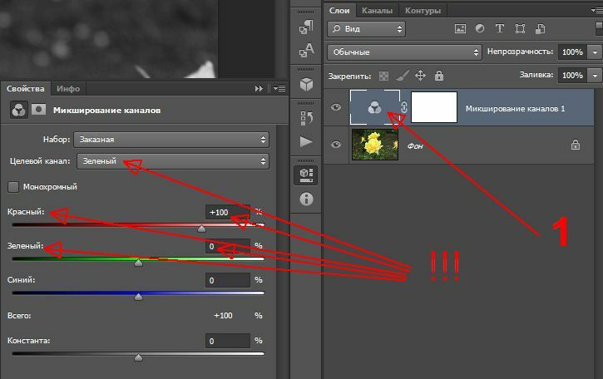
Task: Open Заливка slider arrow
Action: (595, 76)
